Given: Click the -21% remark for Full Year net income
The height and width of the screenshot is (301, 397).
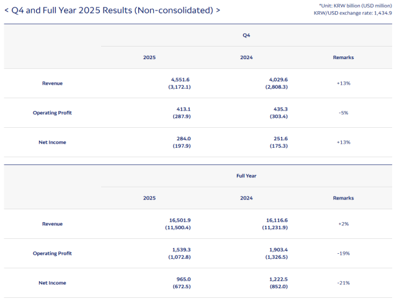Looking at the screenshot, I should (343, 283).
